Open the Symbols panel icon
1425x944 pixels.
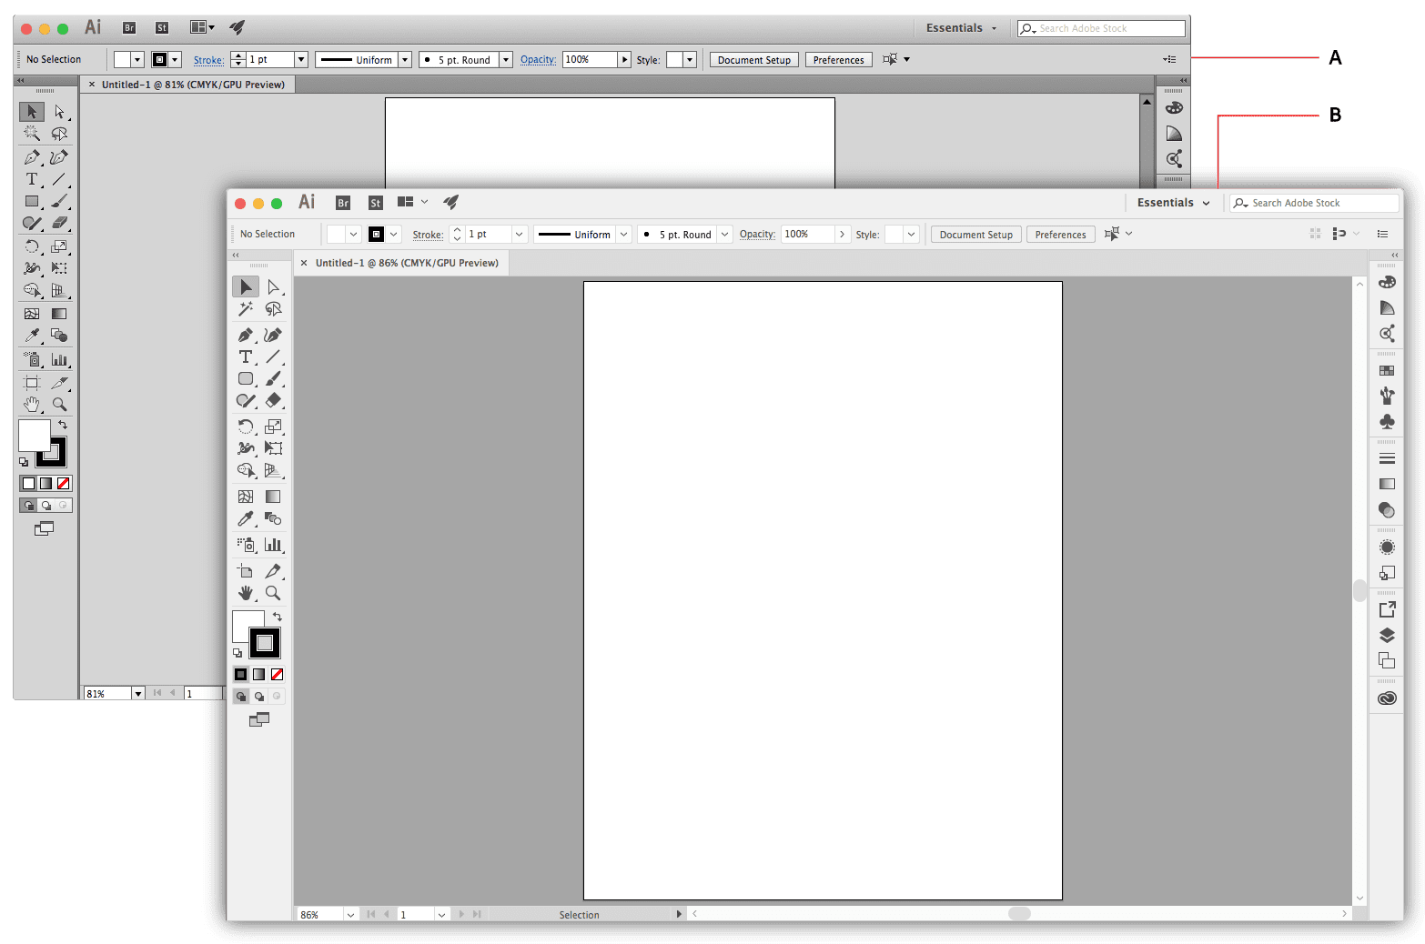click(1387, 421)
